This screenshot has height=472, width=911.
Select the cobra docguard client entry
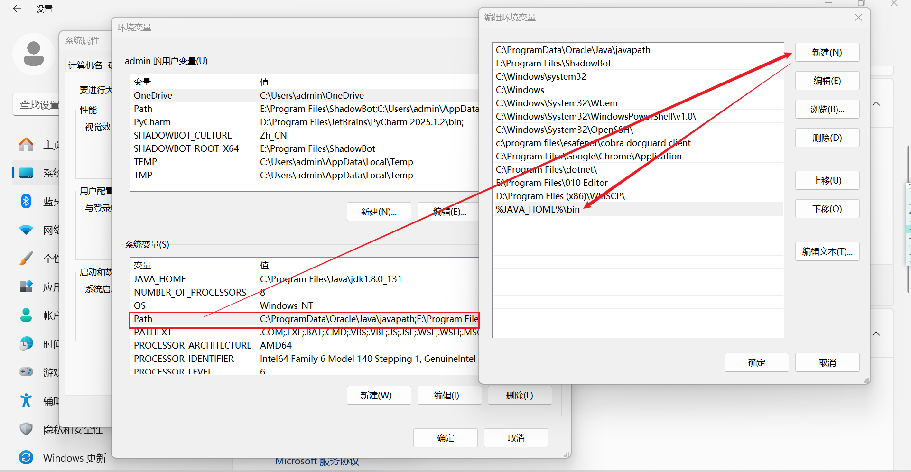(638, 143)
